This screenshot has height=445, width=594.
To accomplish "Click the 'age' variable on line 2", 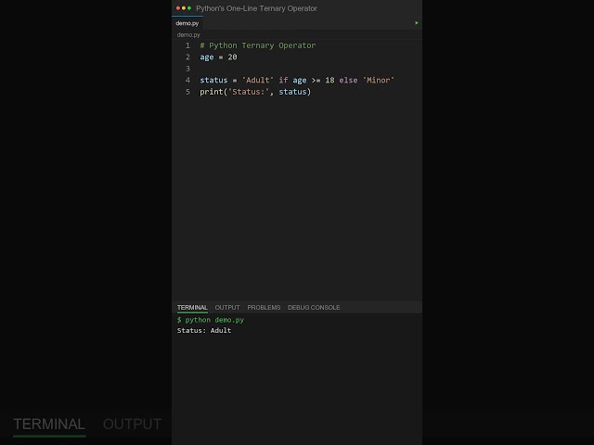I will click(x=207, y=57).
